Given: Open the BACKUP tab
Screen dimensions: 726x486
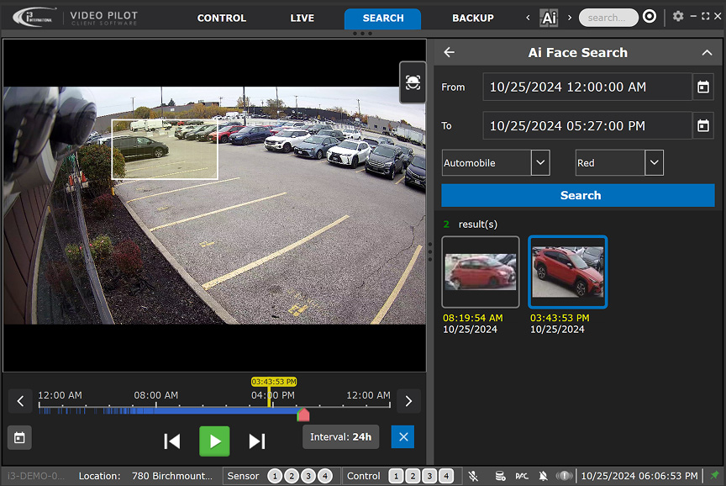Looking at the screenshot, I should (x=472, y=18).
